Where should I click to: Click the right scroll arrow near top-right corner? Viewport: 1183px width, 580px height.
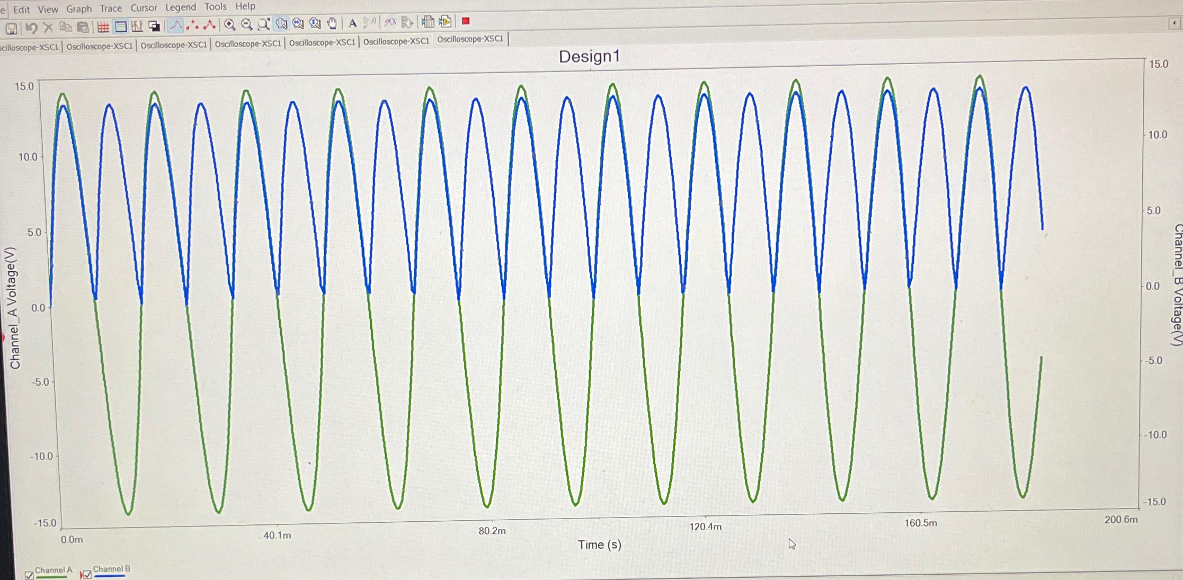coord(1175,22)
